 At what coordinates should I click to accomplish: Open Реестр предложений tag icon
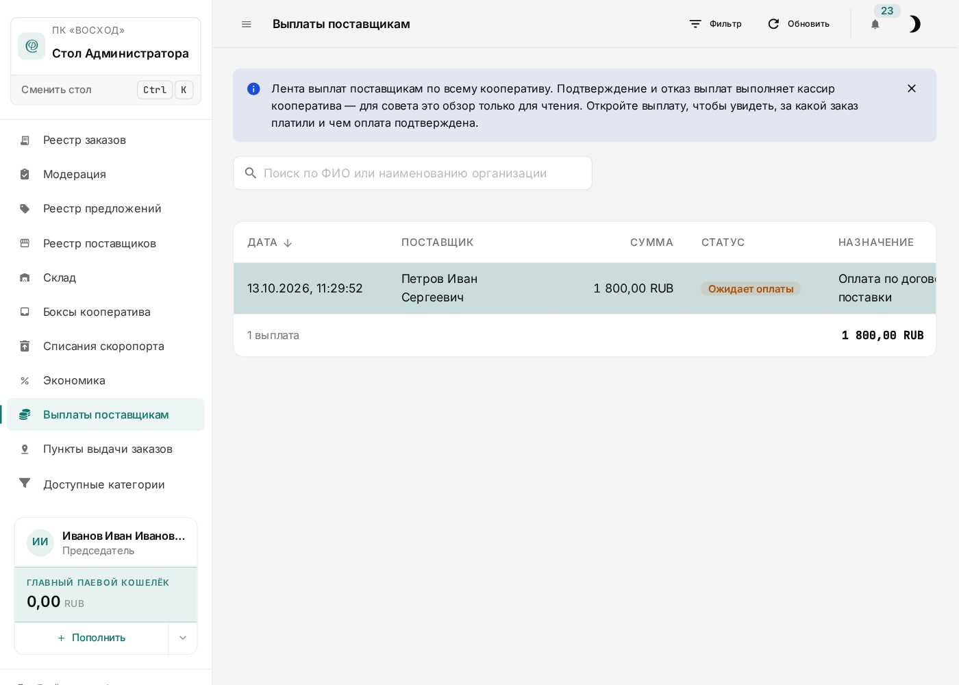25,208
